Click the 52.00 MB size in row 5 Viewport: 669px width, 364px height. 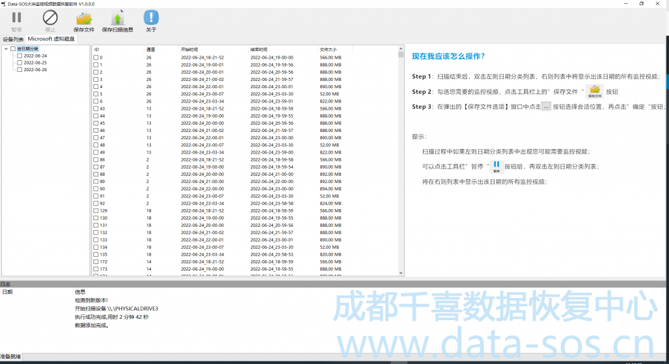[329, 94]
